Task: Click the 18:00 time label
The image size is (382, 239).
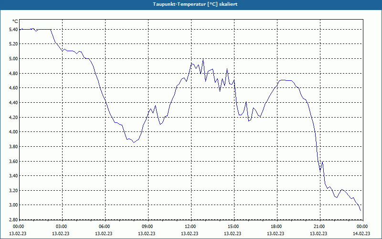Action: point(276,227)
